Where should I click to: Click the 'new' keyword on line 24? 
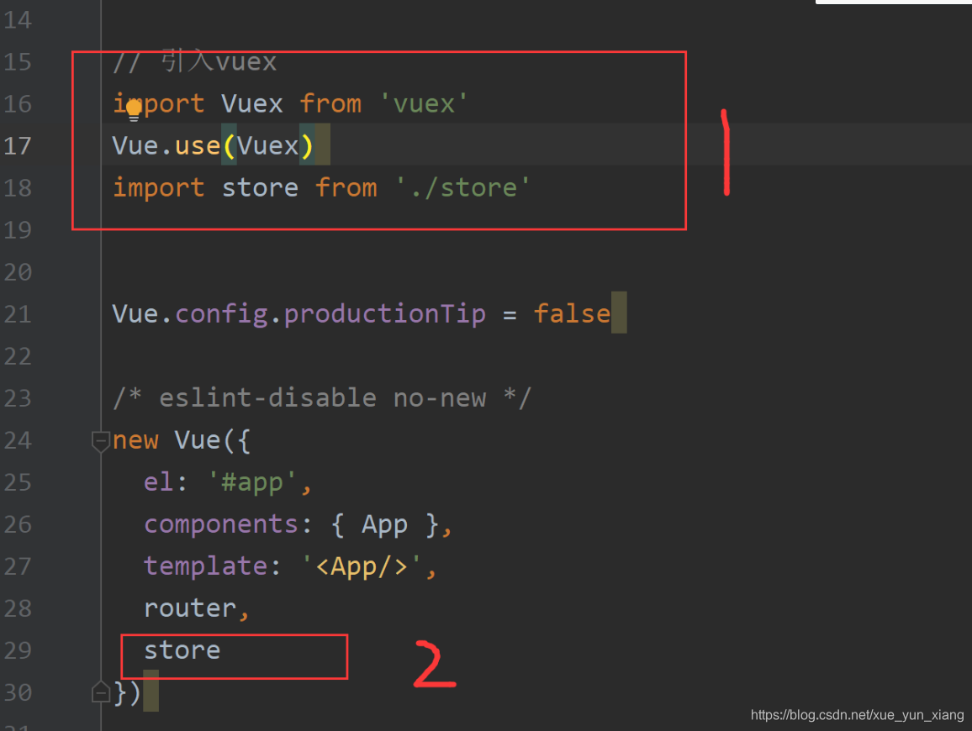point(135,440)
